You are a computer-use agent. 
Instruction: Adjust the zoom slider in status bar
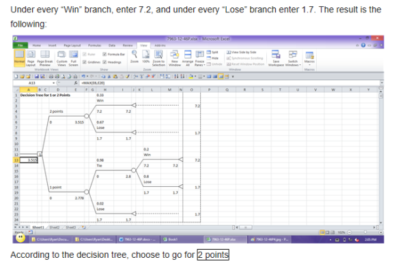[x=365, y=232]
